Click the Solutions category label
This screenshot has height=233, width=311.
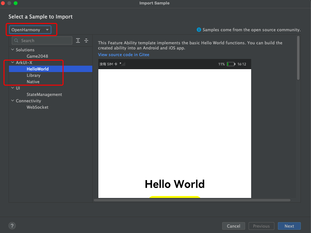pyautogui.click(x=25, y=50)
